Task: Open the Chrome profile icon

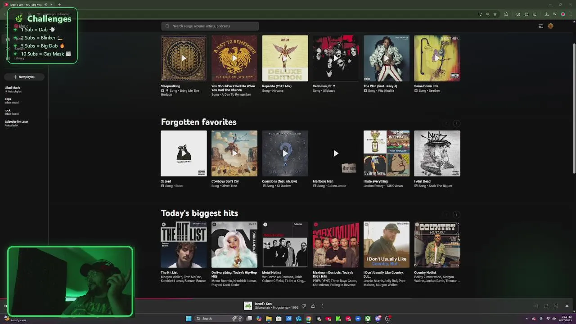Action: coord(563,14)
